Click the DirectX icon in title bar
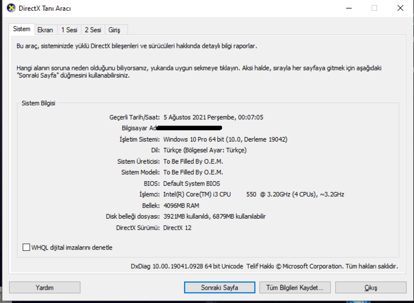Screen dimensions: 414x303 click(11, 8)
